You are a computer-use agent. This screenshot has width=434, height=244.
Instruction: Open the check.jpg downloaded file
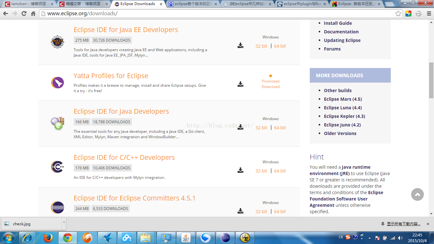(x=31, y=224)
